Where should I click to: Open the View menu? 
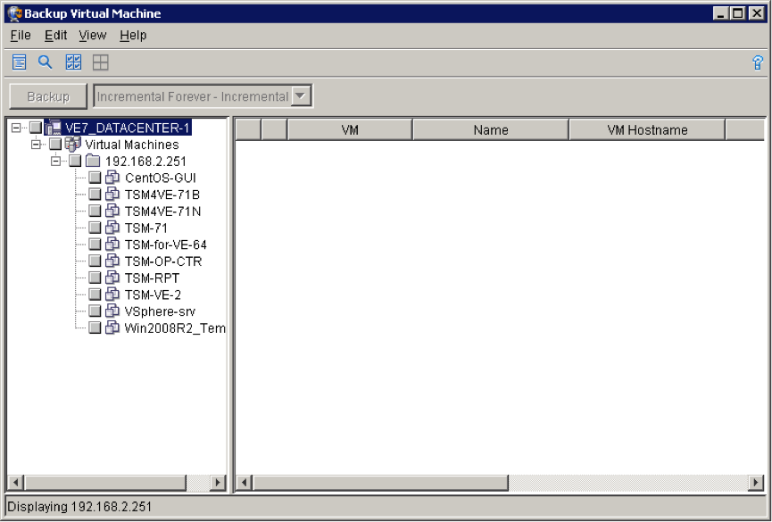(92, 36)
